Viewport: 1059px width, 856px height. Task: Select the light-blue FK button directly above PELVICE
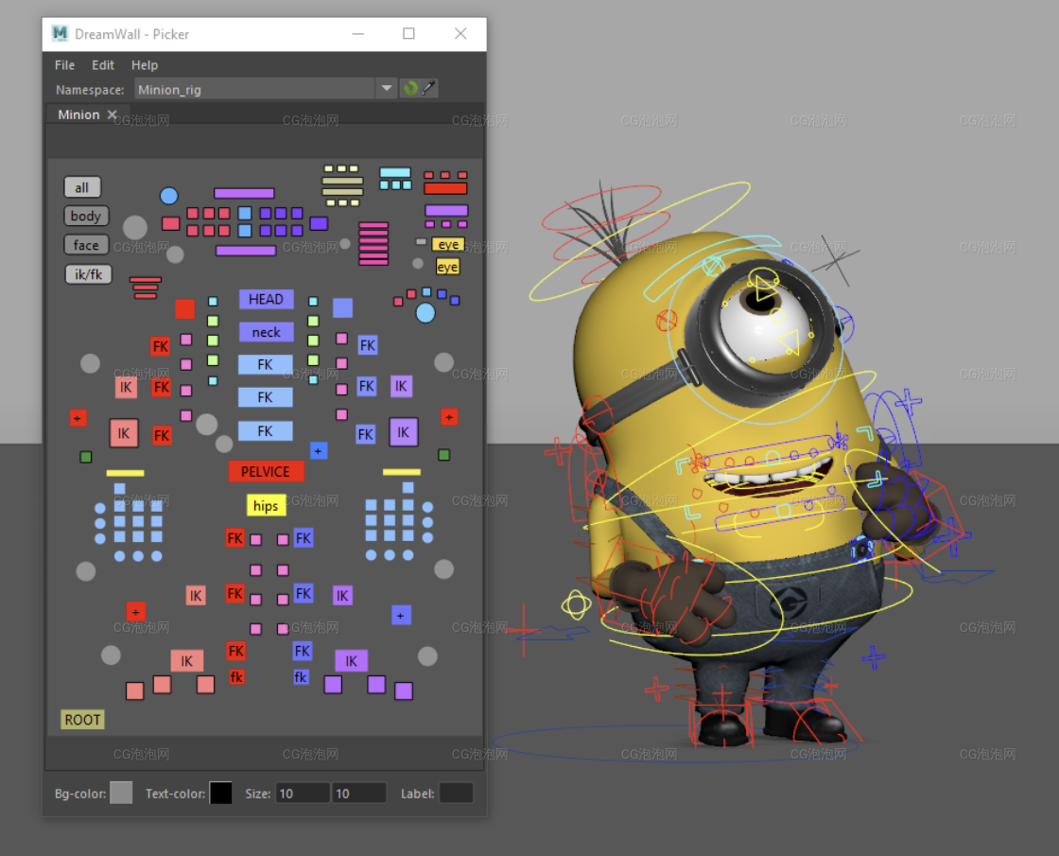click(x=266, y=431)
